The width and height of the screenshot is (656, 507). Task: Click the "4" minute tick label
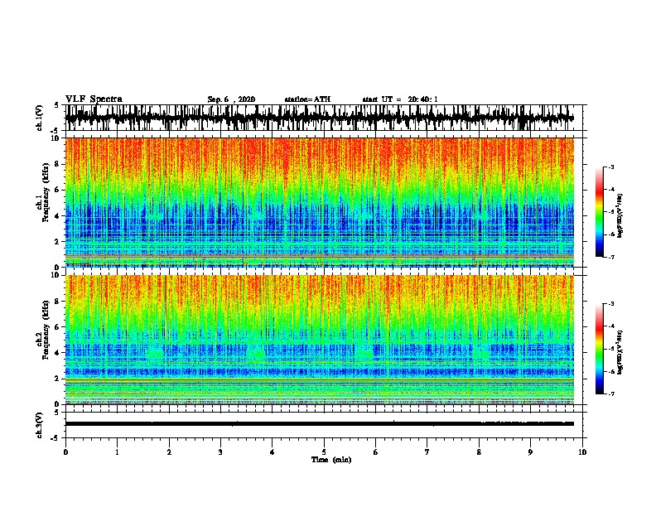point(273,452)
